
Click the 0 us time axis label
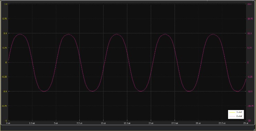[8, 123]
